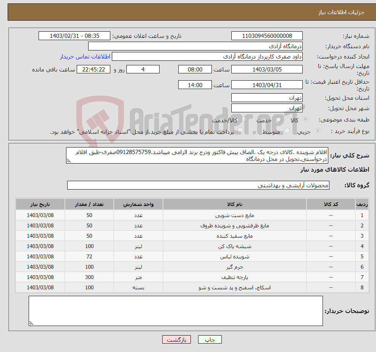Click the unit لیتر in جرم گیر row
Viewport: 376px width, 352px height.
138,267
